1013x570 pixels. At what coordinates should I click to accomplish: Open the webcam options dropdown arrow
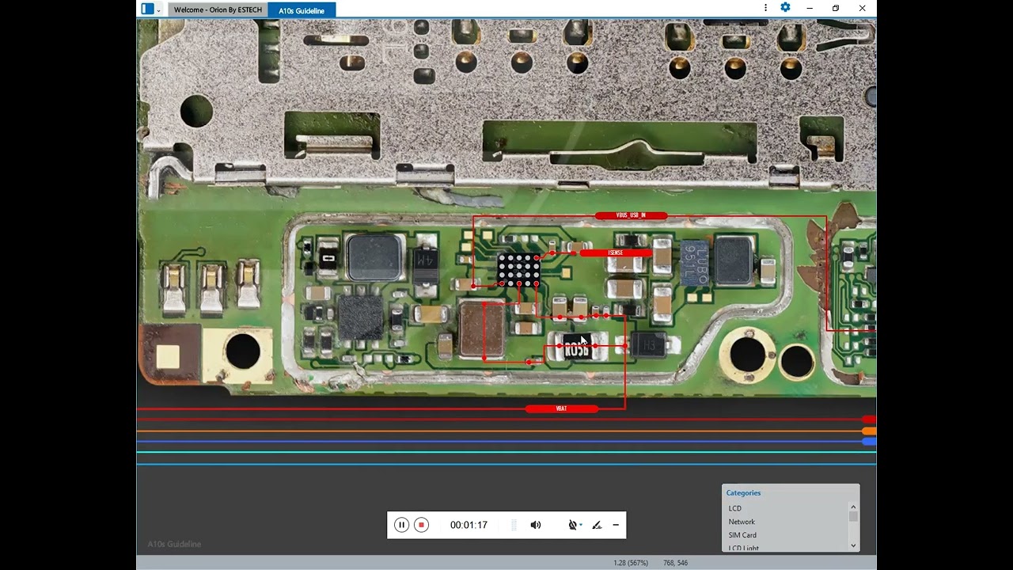581,525
